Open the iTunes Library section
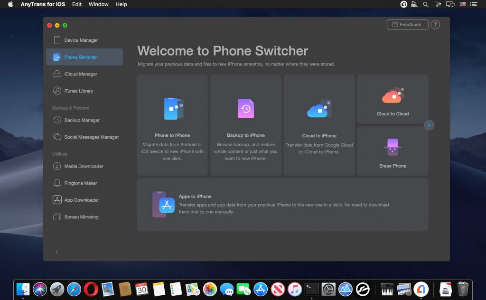The height and width of the screenshot is (300, 486). pos(78,91)
